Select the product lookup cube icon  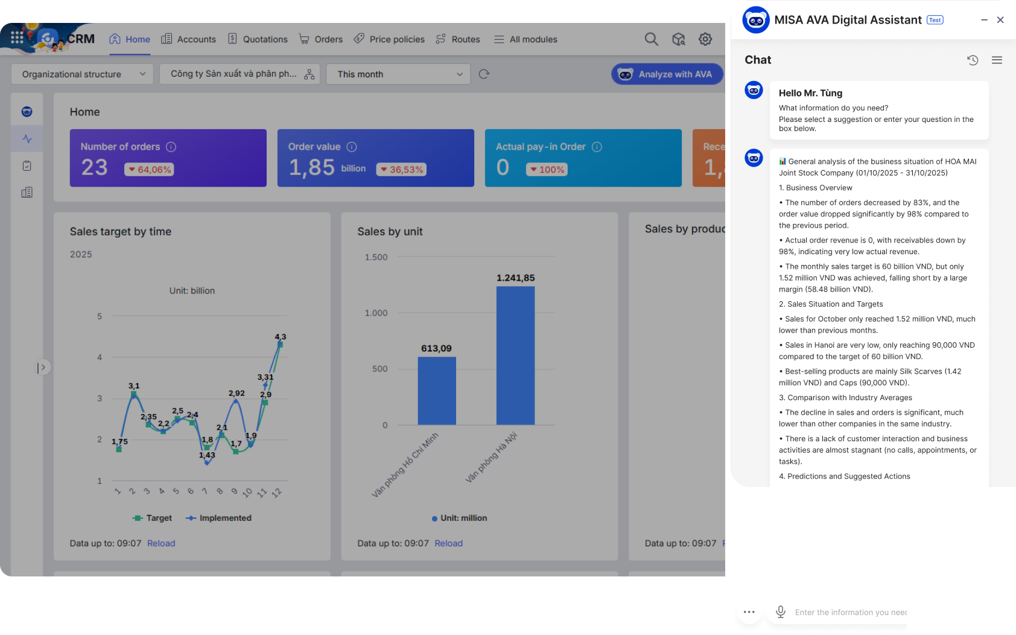pyautogui.click(x=678, y=39)
